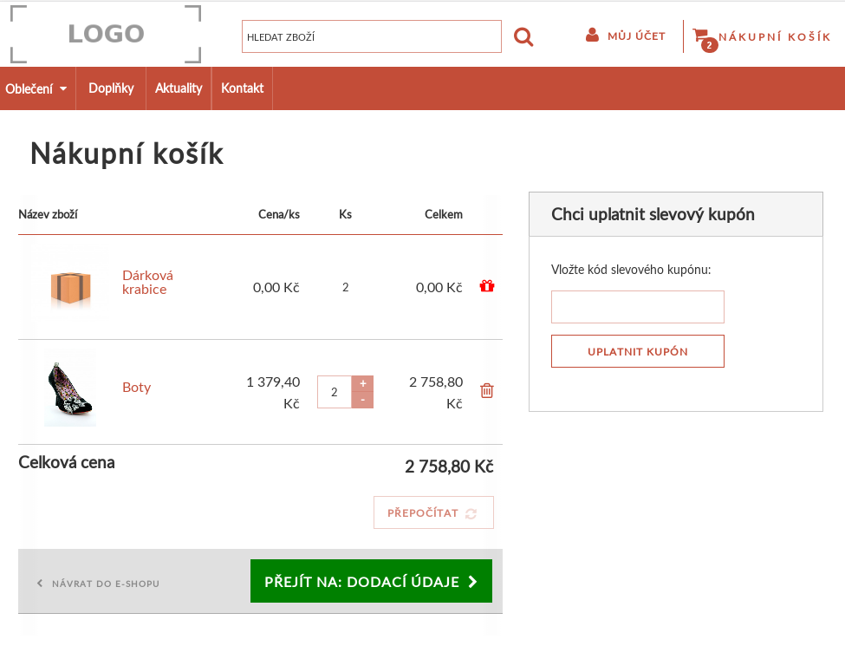Click Přejít na: Dodací údaje button
Image resolution: width=845 pixels, height=659 pixels.
(x=371, y=582)
